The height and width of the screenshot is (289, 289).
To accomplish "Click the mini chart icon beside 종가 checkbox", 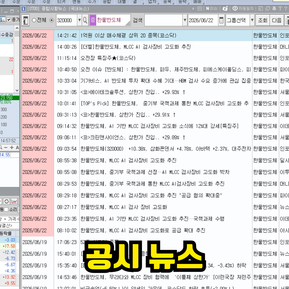I will (x=3, y=20).
